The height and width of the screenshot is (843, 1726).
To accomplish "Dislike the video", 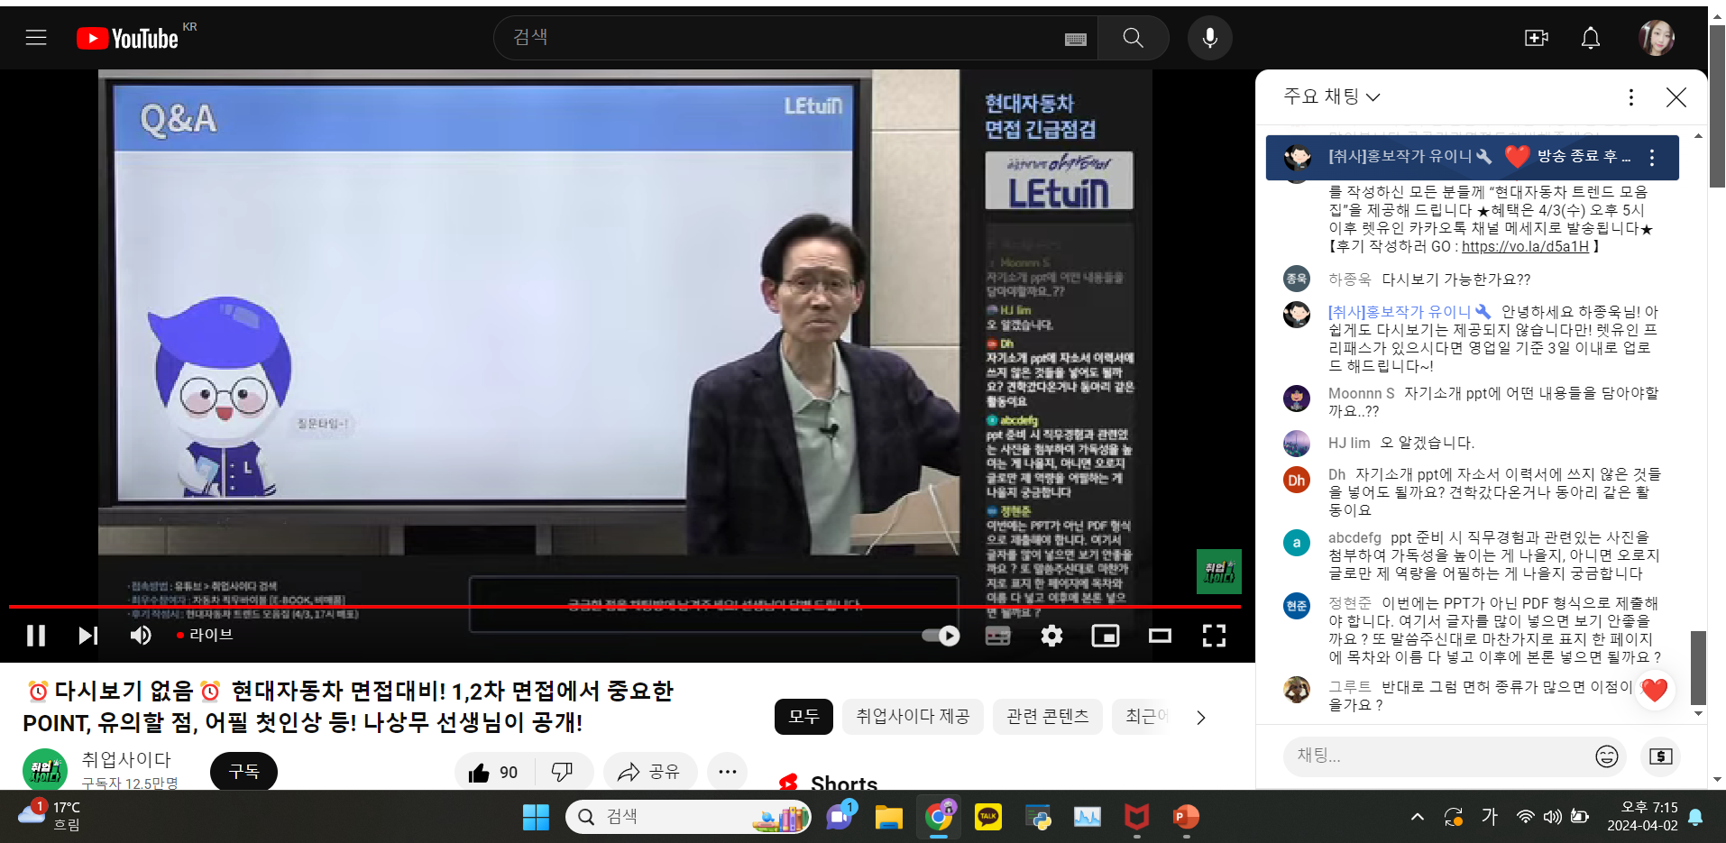I will tap(563, 772).
